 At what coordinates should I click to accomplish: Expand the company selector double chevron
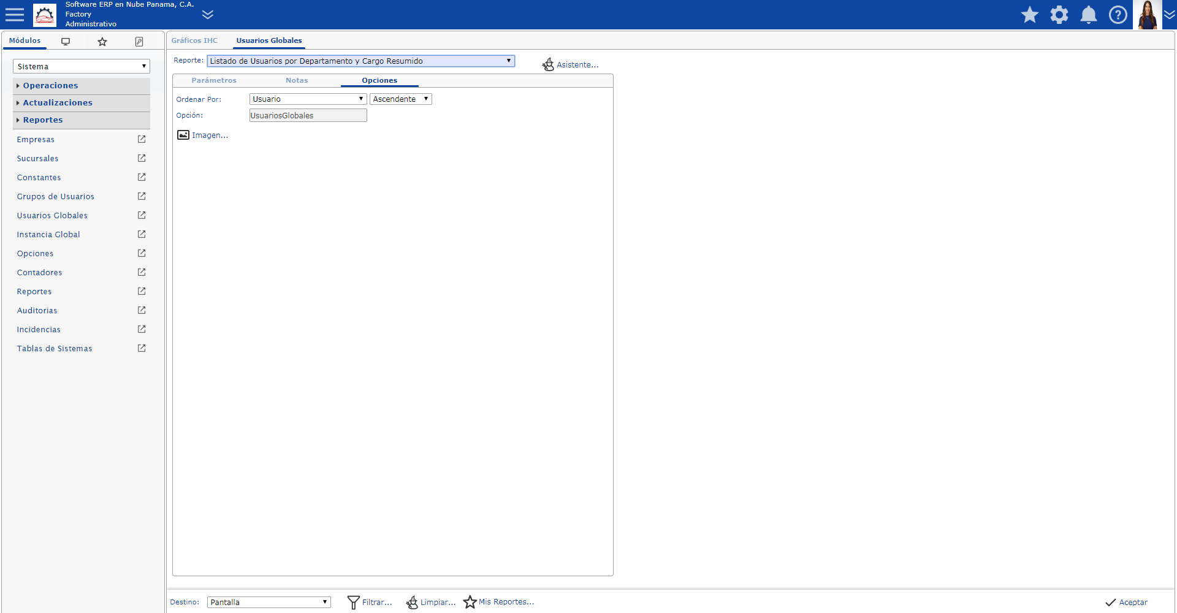208,15
